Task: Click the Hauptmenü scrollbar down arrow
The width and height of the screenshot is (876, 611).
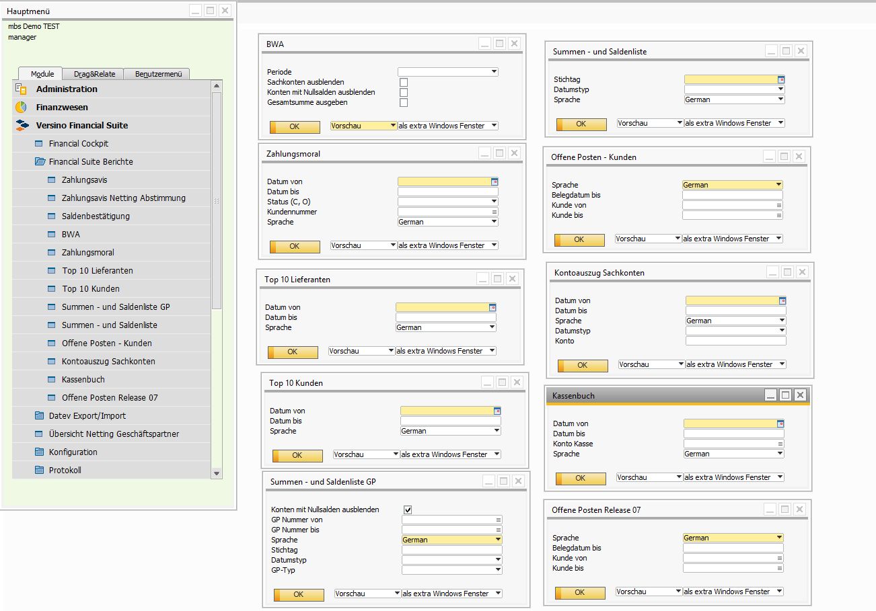Action: point(217,473)
